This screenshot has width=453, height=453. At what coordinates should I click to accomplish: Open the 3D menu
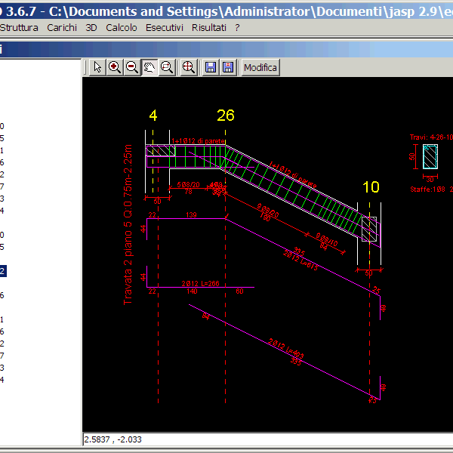[x=91, y=28]
